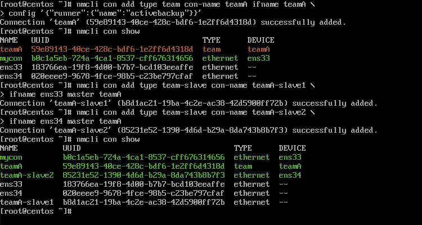Click the first 'nmcli con show' command
This screenshot has height=225, width=422.
(x=108, y=31)
